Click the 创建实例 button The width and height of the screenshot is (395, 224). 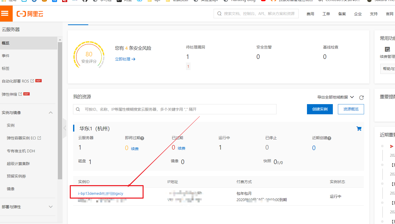coord(320,109)
